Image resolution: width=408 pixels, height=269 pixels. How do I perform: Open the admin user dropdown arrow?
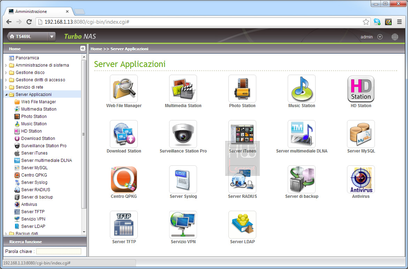tap(380, 37)
